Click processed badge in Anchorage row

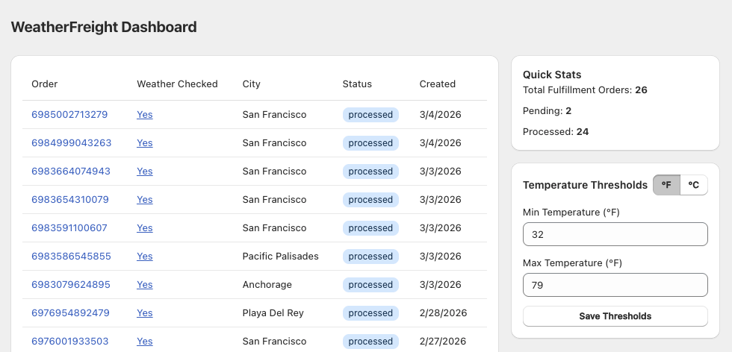[x=370, y=284]
